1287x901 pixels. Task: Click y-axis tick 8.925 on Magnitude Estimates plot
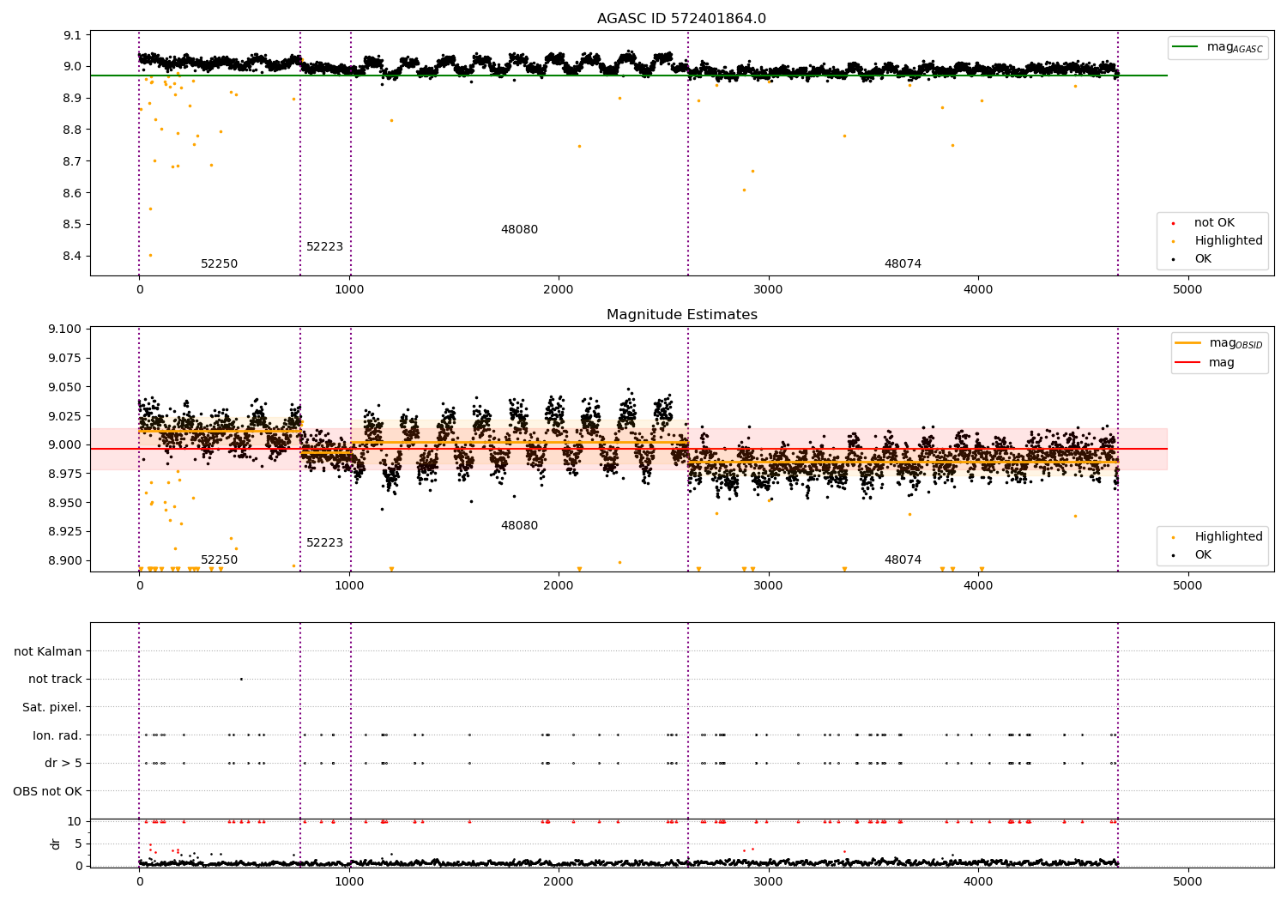point(65,532)
